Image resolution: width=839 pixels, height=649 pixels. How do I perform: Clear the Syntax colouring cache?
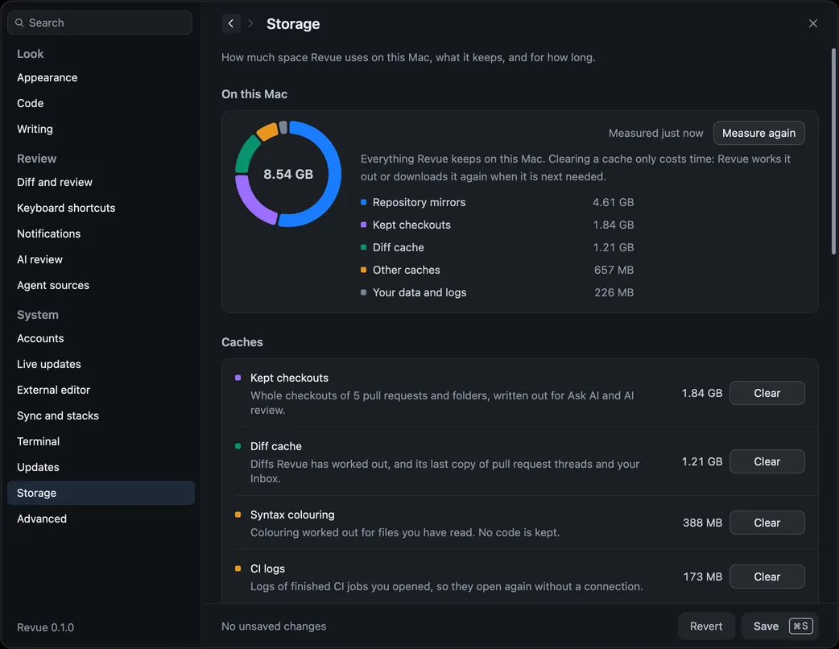click(767, 523)
